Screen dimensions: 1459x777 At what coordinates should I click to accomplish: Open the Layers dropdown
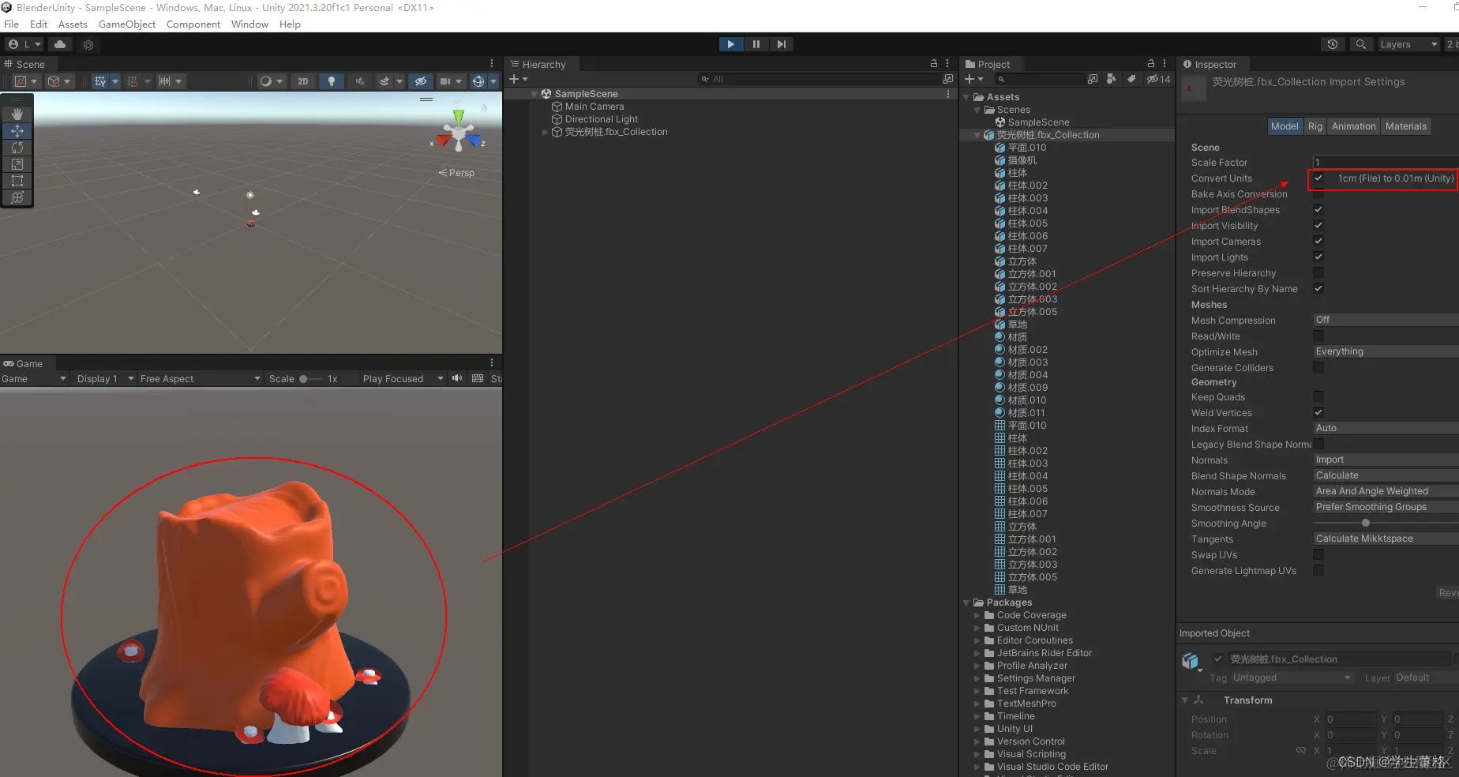1409,44
